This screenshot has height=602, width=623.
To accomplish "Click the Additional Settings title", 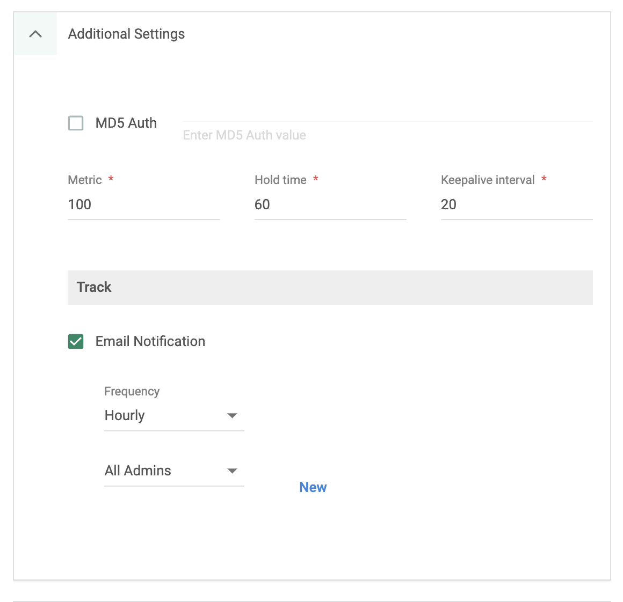I will pyautogui.click(x=126, y=34).
